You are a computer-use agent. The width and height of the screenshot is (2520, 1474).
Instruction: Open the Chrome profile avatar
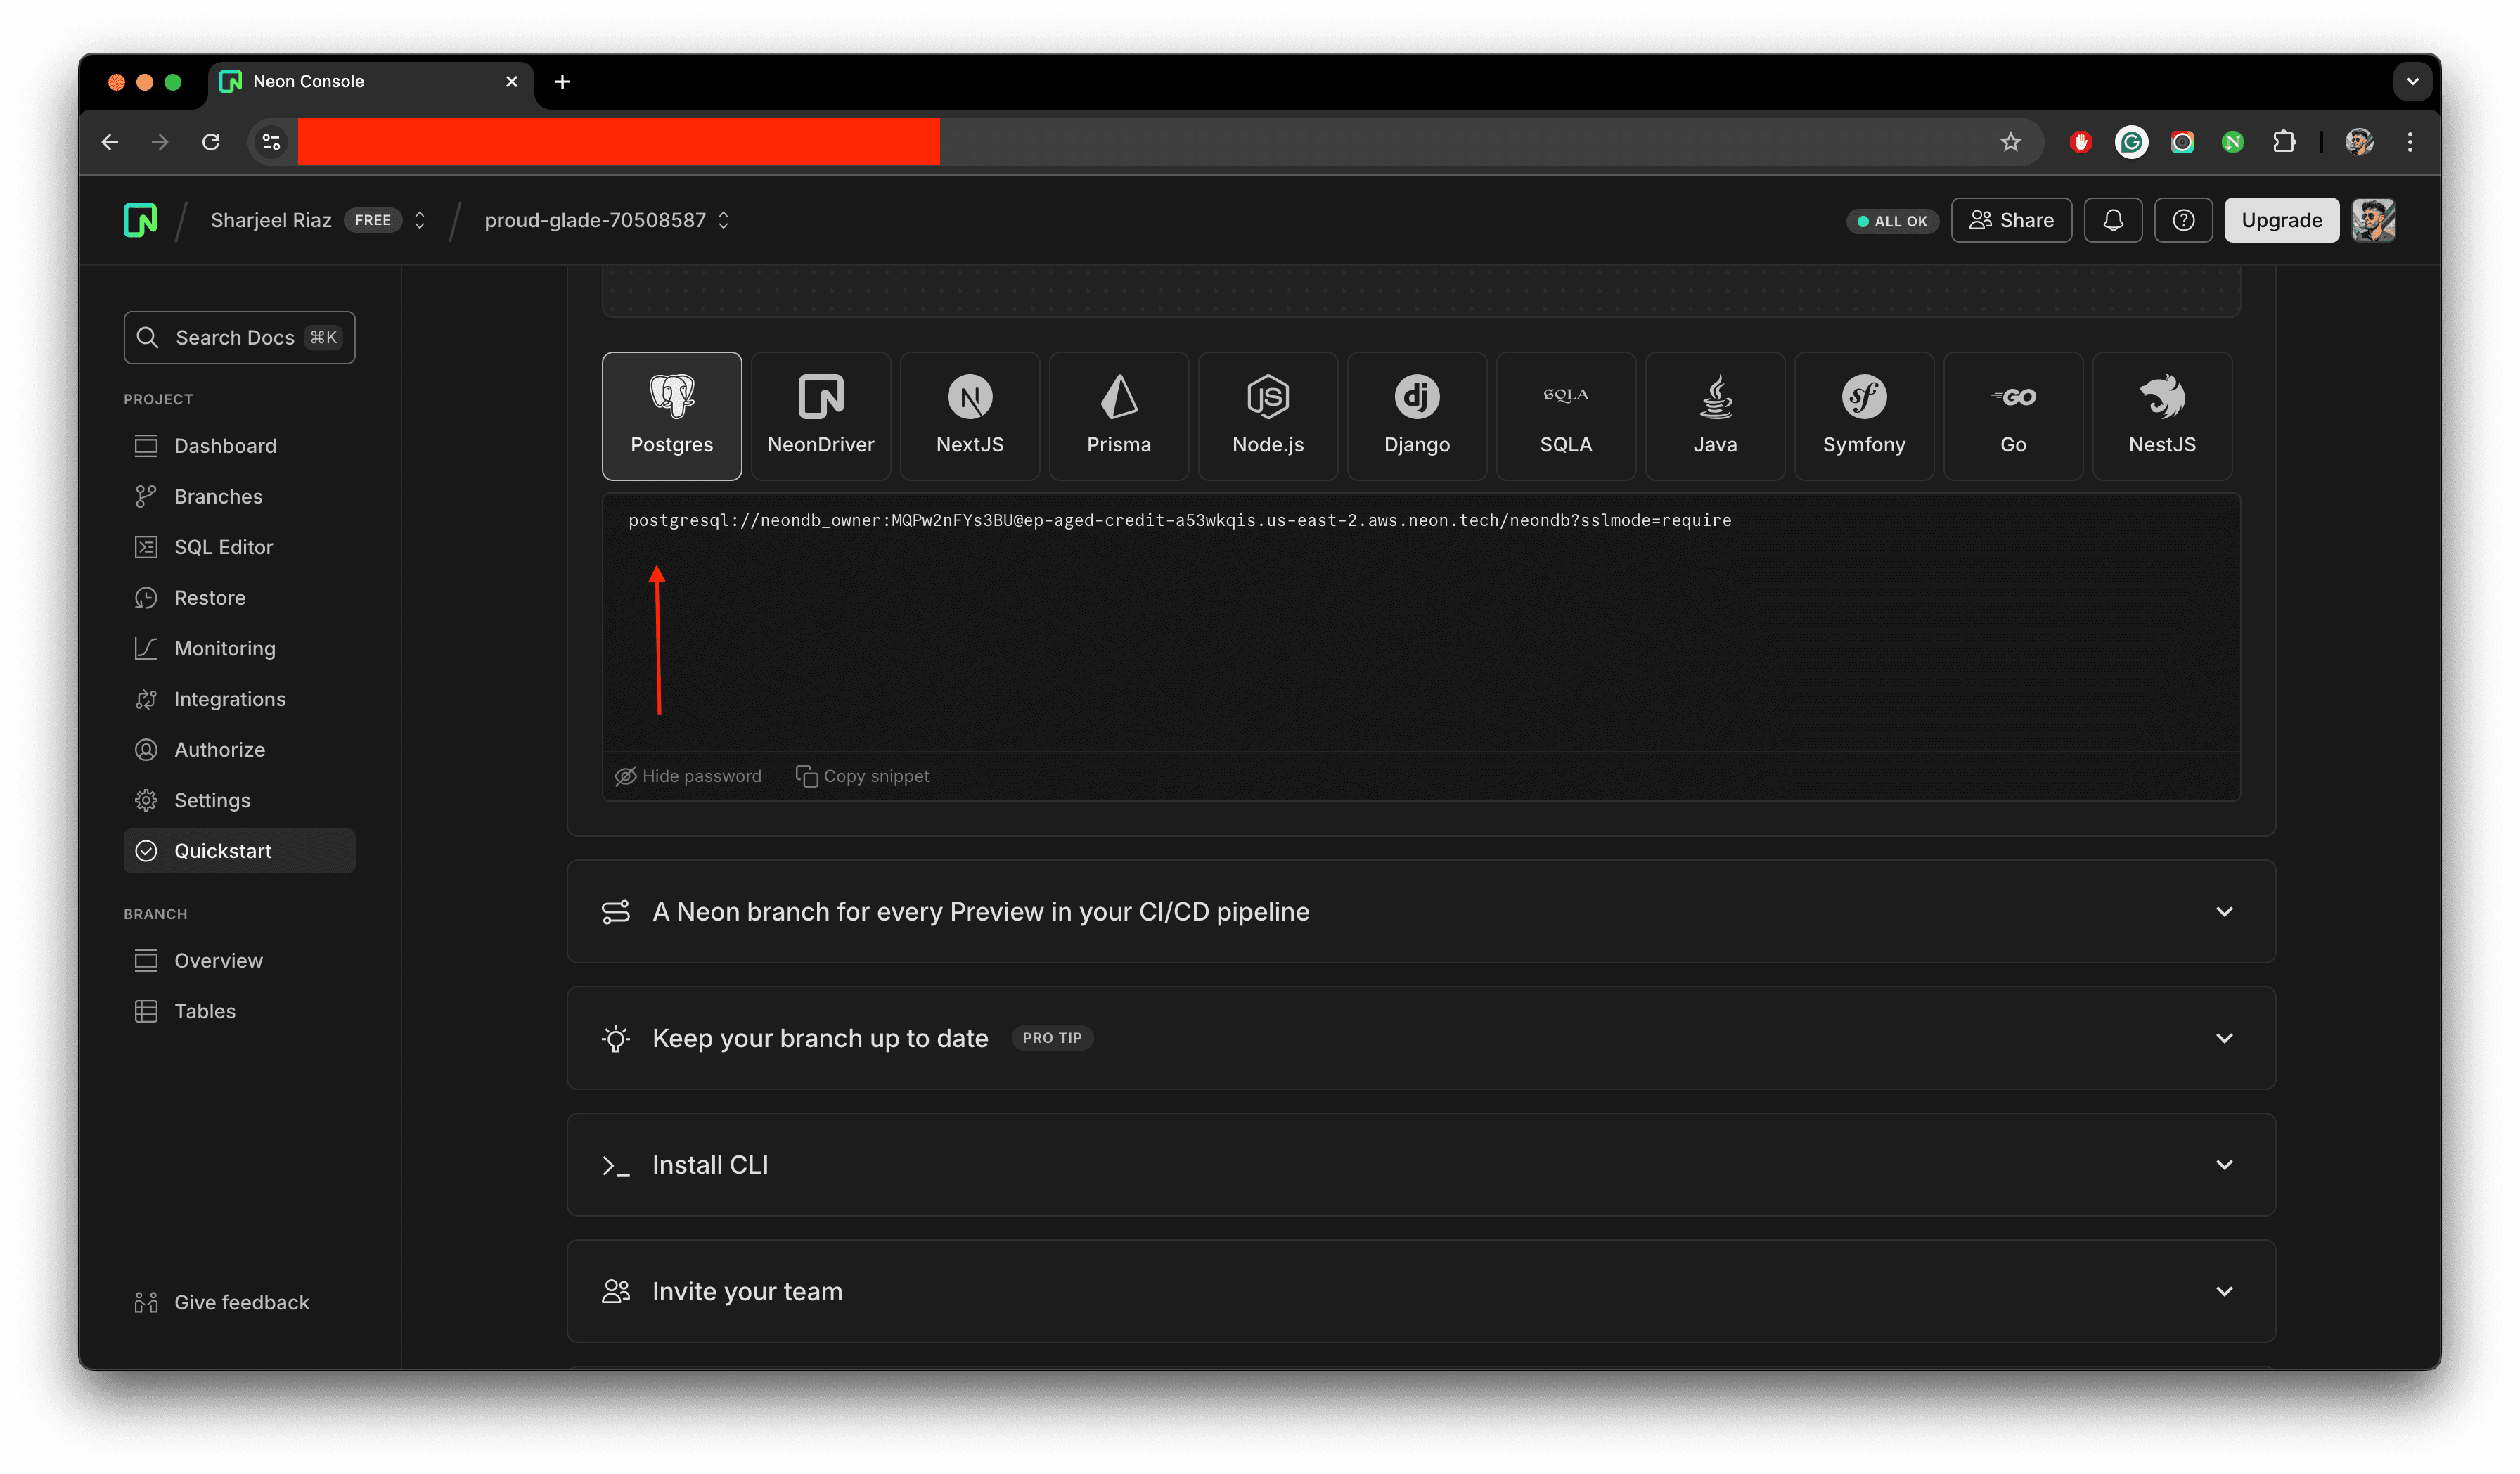click(2359, 142)
